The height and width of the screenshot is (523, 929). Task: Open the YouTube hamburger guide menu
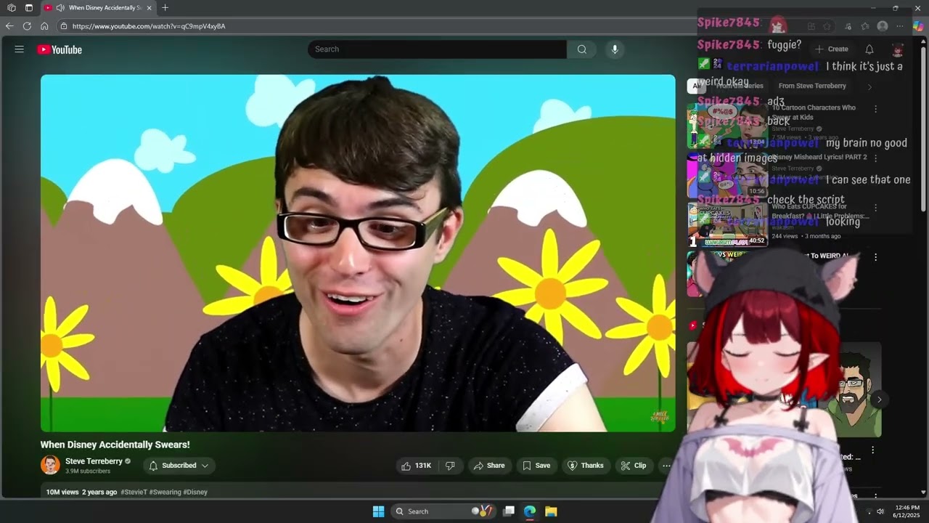[x=20, y=49]
